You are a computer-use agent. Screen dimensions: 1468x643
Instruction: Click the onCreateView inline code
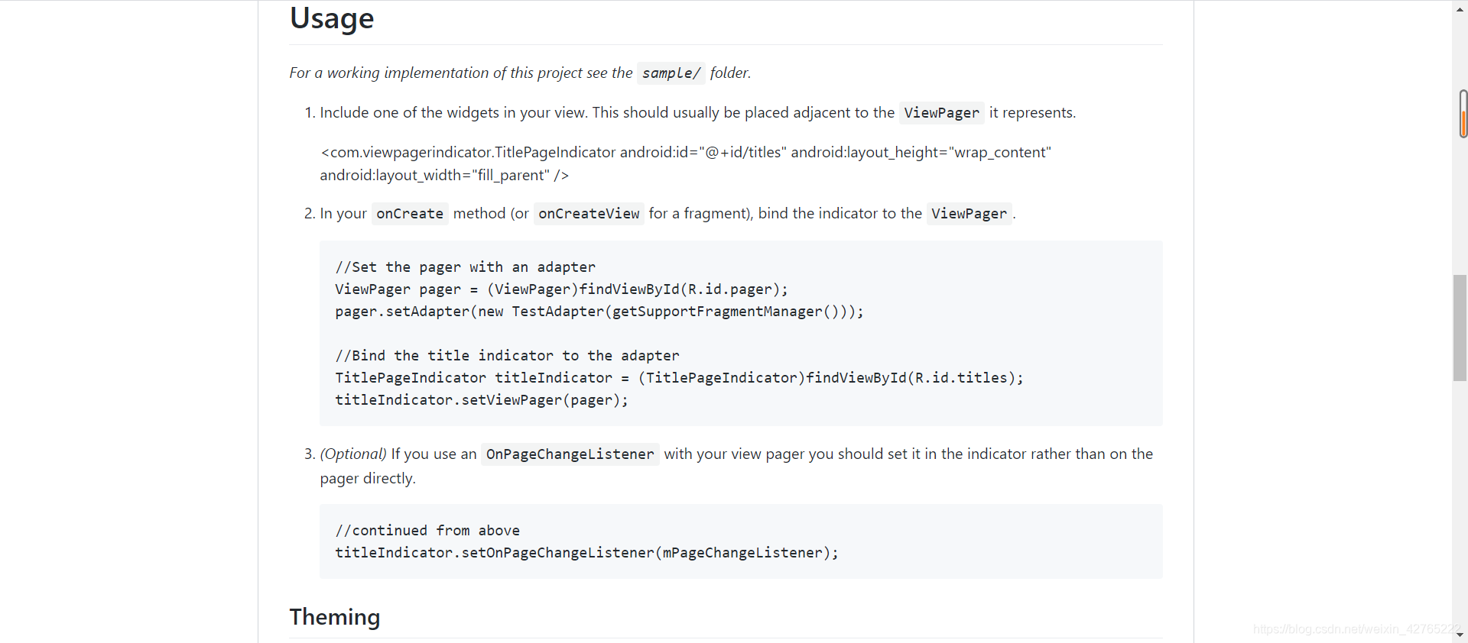(x=589, y=214)
